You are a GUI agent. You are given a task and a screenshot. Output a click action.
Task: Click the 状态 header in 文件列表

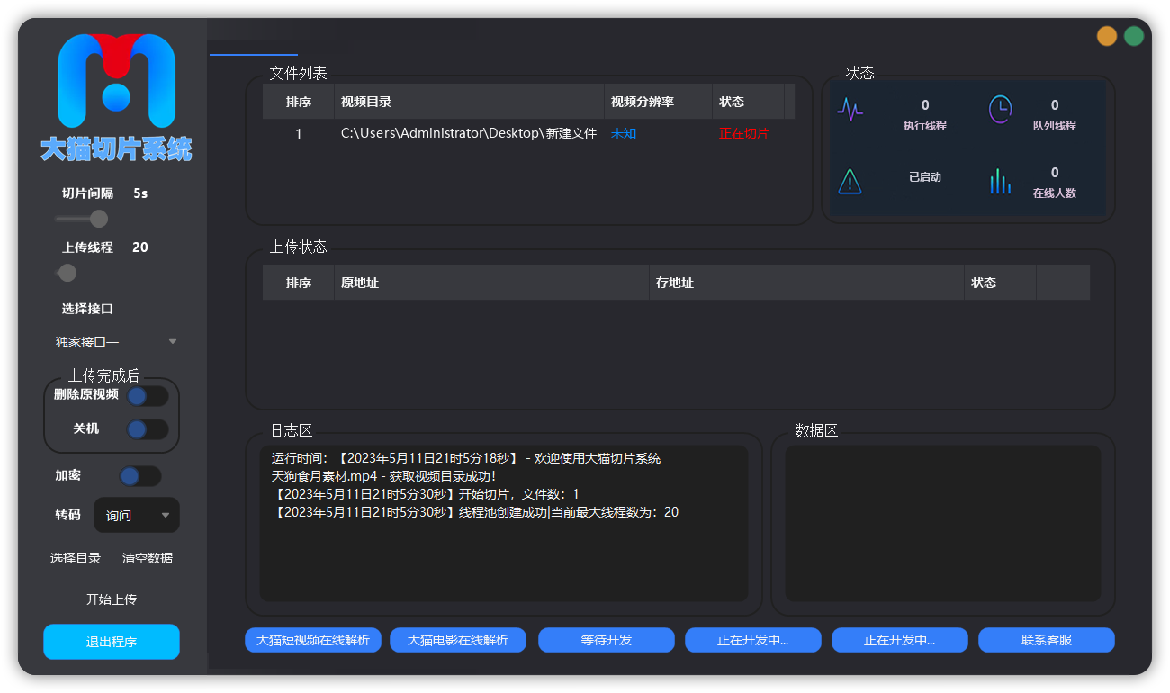pos(749,102)
